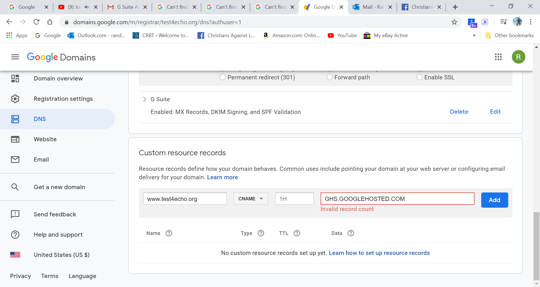This screenshot has height=287, width=540.
Task: Open the Apps bookmark shortcut
Action: coord(17,35)
